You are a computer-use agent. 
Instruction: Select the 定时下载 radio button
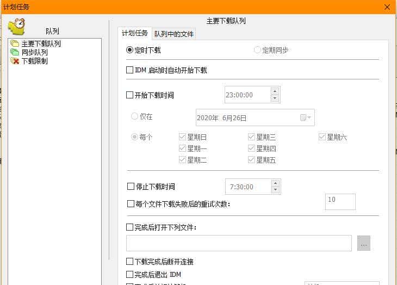[129, 50]
